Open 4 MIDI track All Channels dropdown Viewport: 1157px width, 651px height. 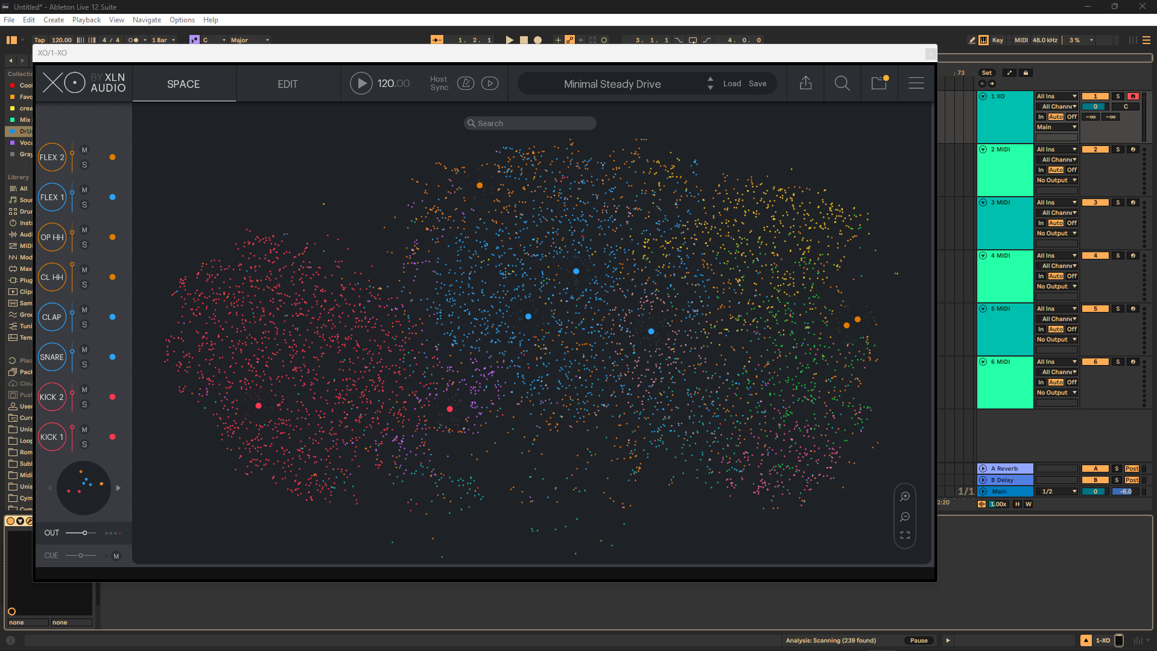coord(1056,266)
